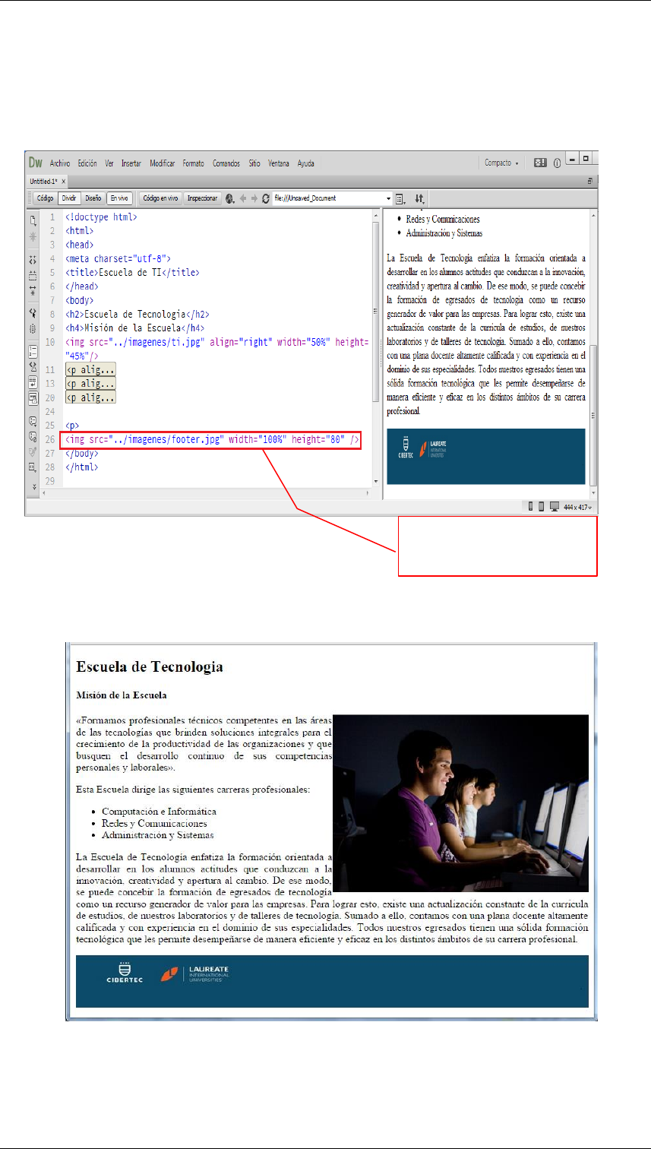Click the browser preview globe icon
This screenshot has width=651, height=1149.
229,198
